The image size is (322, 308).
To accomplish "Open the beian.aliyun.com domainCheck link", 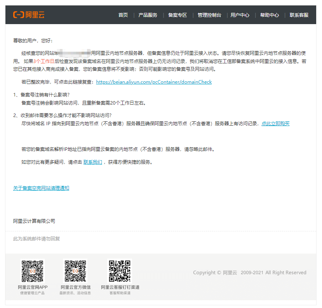I will point(154,82).
